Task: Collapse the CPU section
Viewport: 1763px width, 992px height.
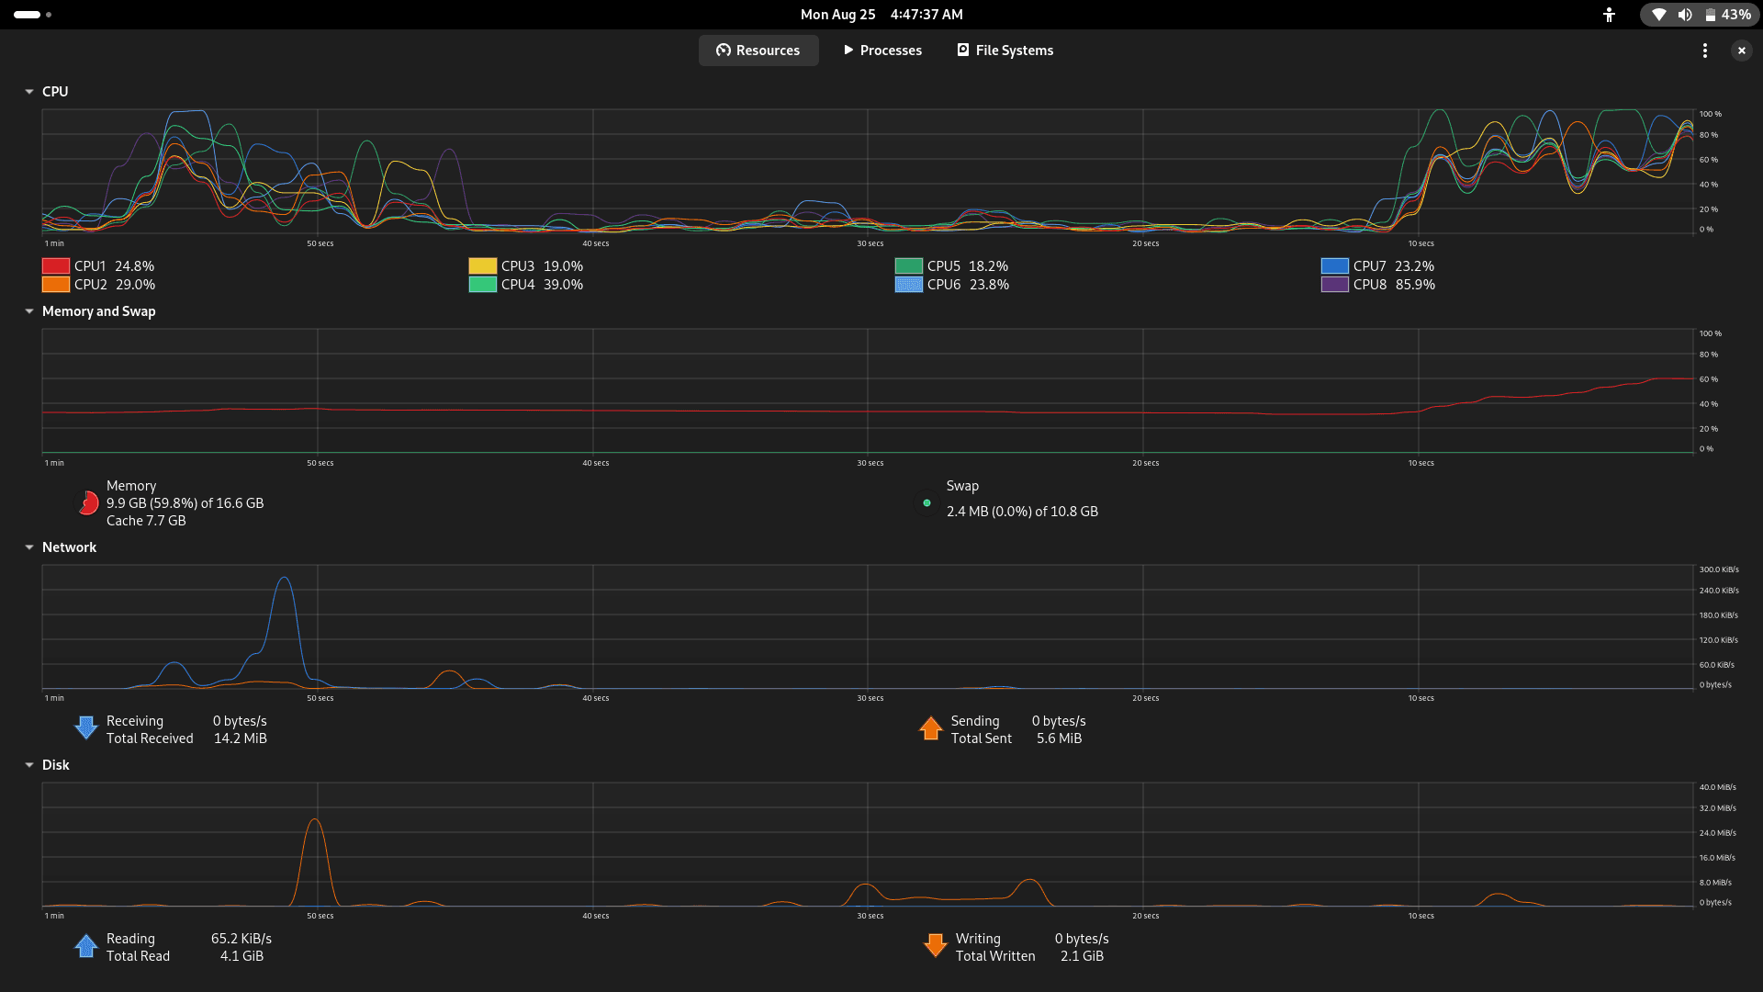Action: (29, 92)
